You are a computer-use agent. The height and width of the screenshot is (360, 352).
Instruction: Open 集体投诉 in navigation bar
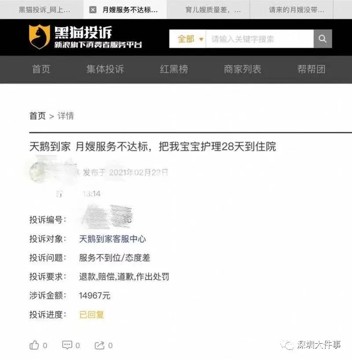pyautogui.click(x=105, y=69)
